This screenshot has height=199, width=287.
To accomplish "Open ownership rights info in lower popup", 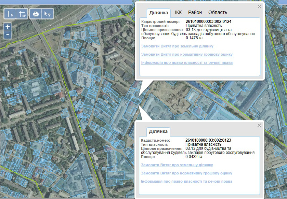I will (x=186, y=182).
